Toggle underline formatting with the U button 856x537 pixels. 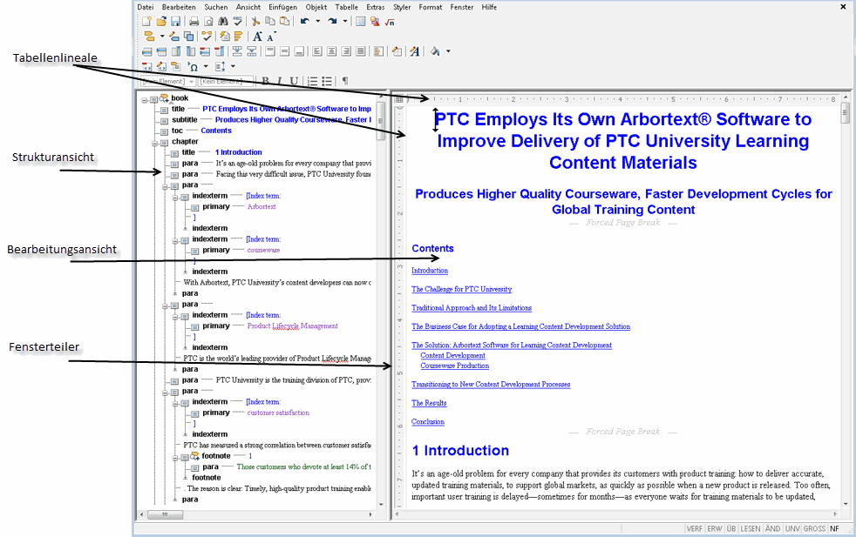pyautogui.click(x=294, y=81)
